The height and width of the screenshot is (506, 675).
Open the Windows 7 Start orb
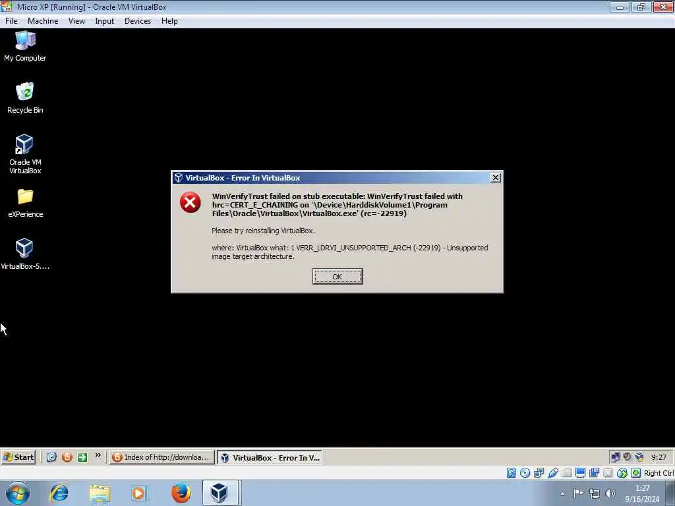pos(18,493)
